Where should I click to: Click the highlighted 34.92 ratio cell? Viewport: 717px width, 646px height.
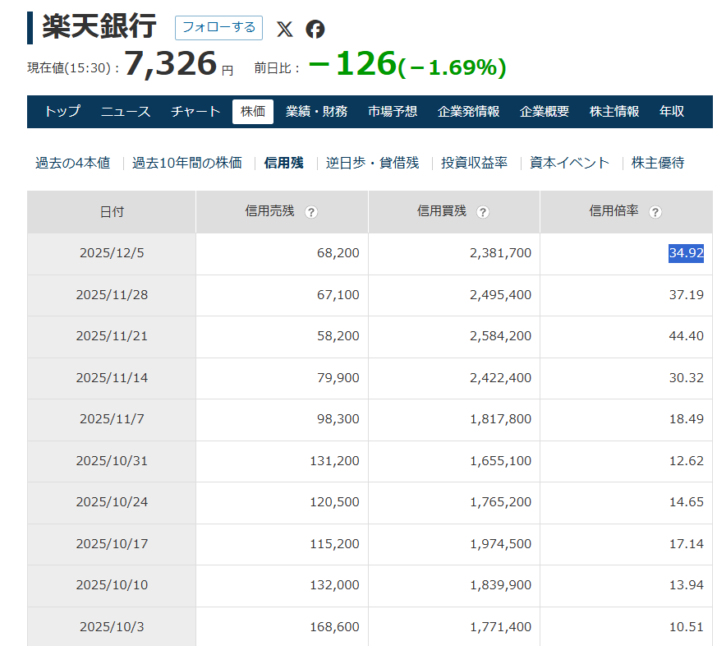click(x=686, y=253)
